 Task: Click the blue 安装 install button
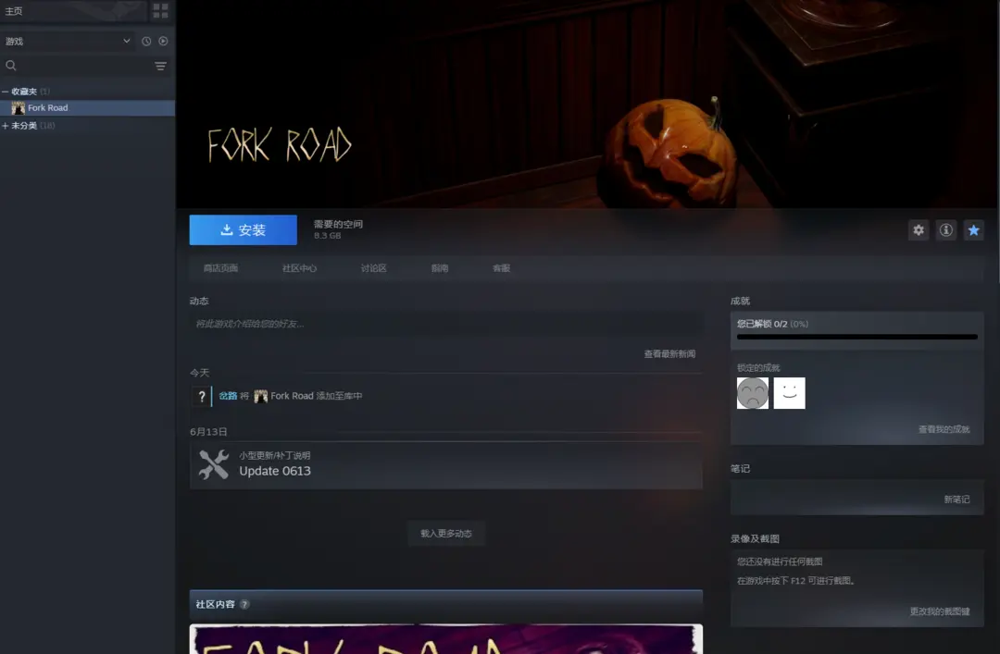pos(243,230)
